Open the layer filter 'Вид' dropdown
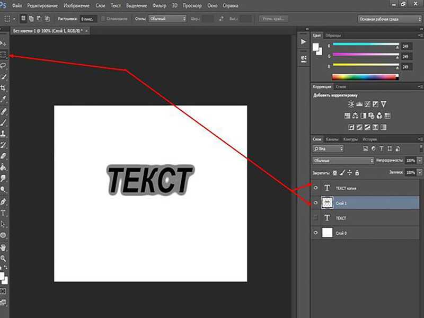 328,148
